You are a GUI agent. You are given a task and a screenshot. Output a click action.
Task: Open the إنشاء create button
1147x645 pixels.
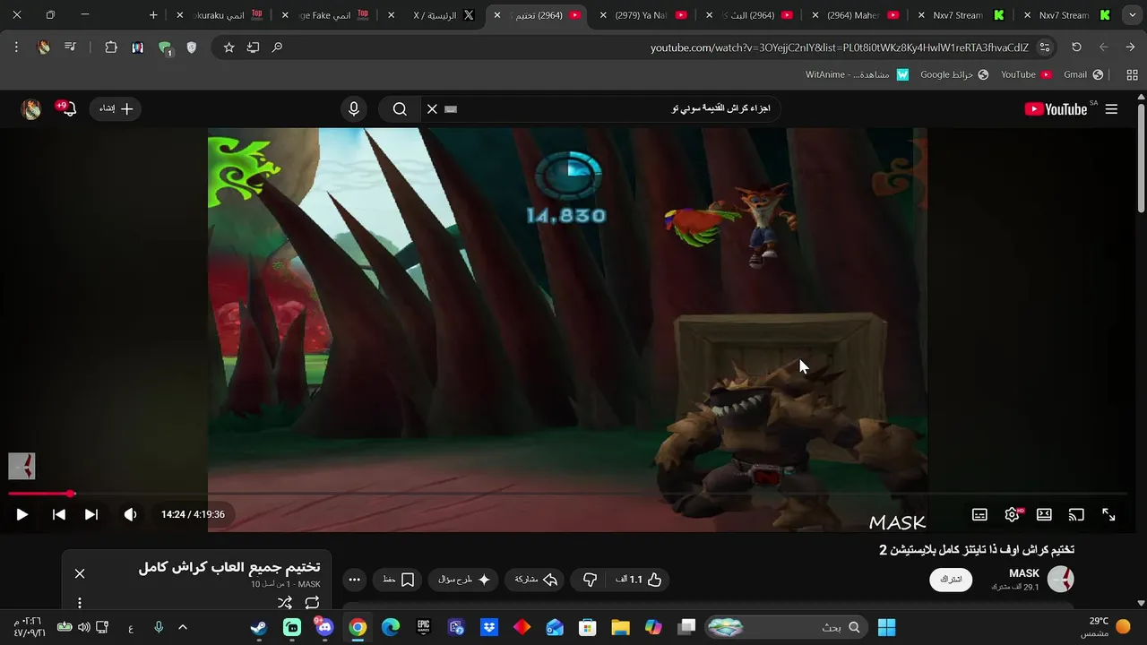coord(116,109)
